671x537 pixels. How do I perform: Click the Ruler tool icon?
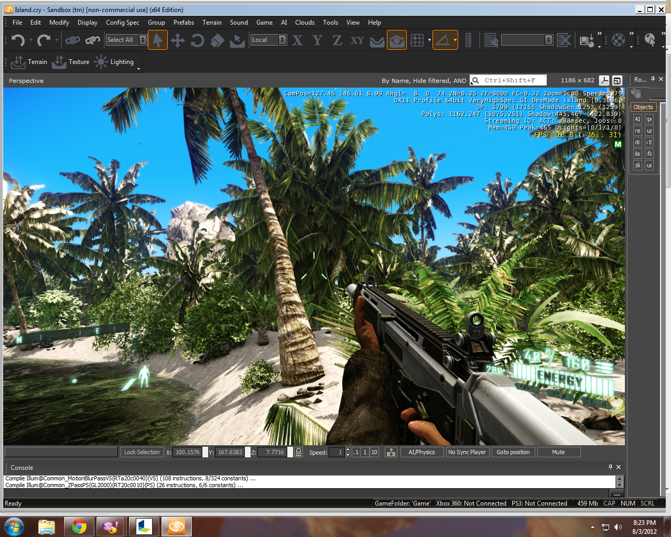click(469, 40)
